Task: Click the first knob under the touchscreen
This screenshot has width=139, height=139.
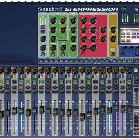Action: click(x=124, y=48)
